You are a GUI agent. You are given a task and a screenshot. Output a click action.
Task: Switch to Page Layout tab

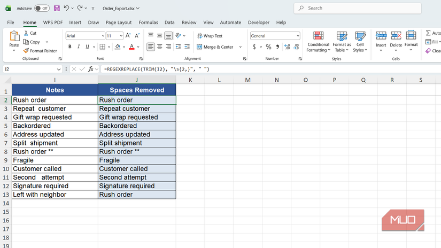pyautogui.click(x=119, y=22)
